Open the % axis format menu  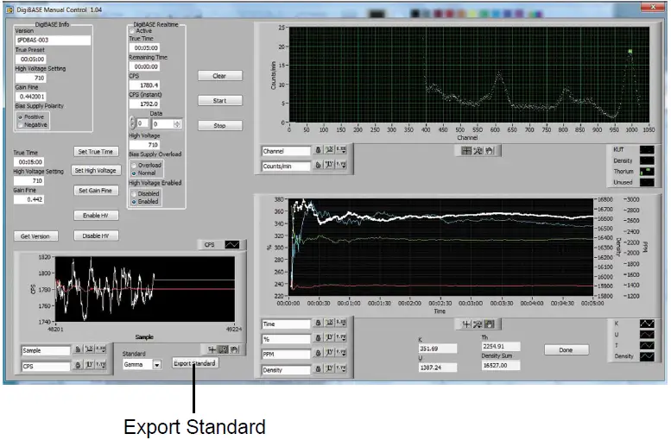[x=341, y=338]
